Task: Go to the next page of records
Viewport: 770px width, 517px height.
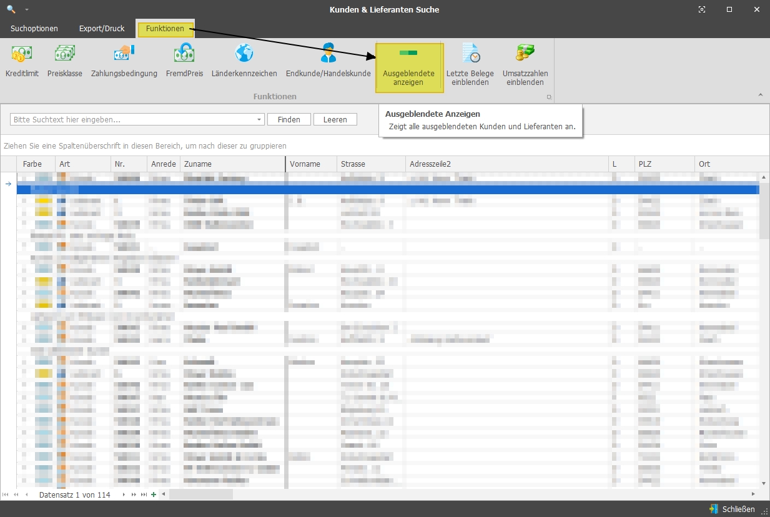Action: click(x=134, y=495)
